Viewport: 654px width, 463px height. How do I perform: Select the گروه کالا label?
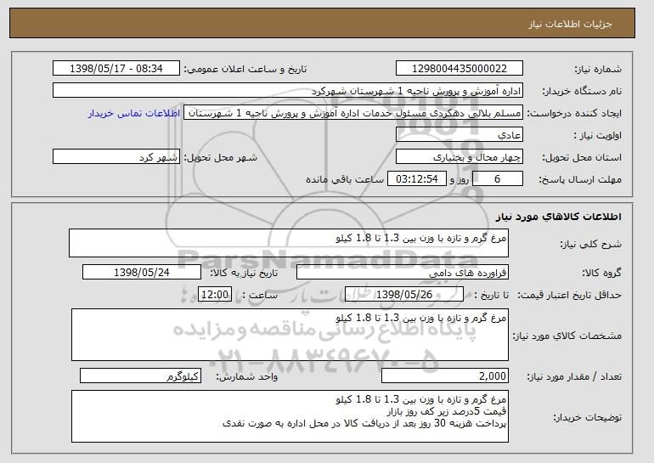click(601, 273)
